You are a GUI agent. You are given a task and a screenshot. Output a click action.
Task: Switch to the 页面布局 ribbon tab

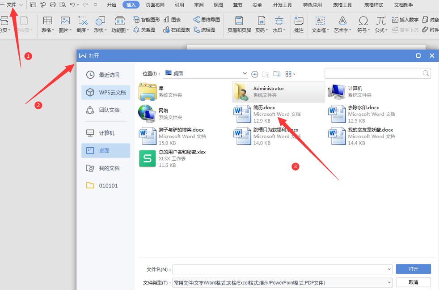155,5
